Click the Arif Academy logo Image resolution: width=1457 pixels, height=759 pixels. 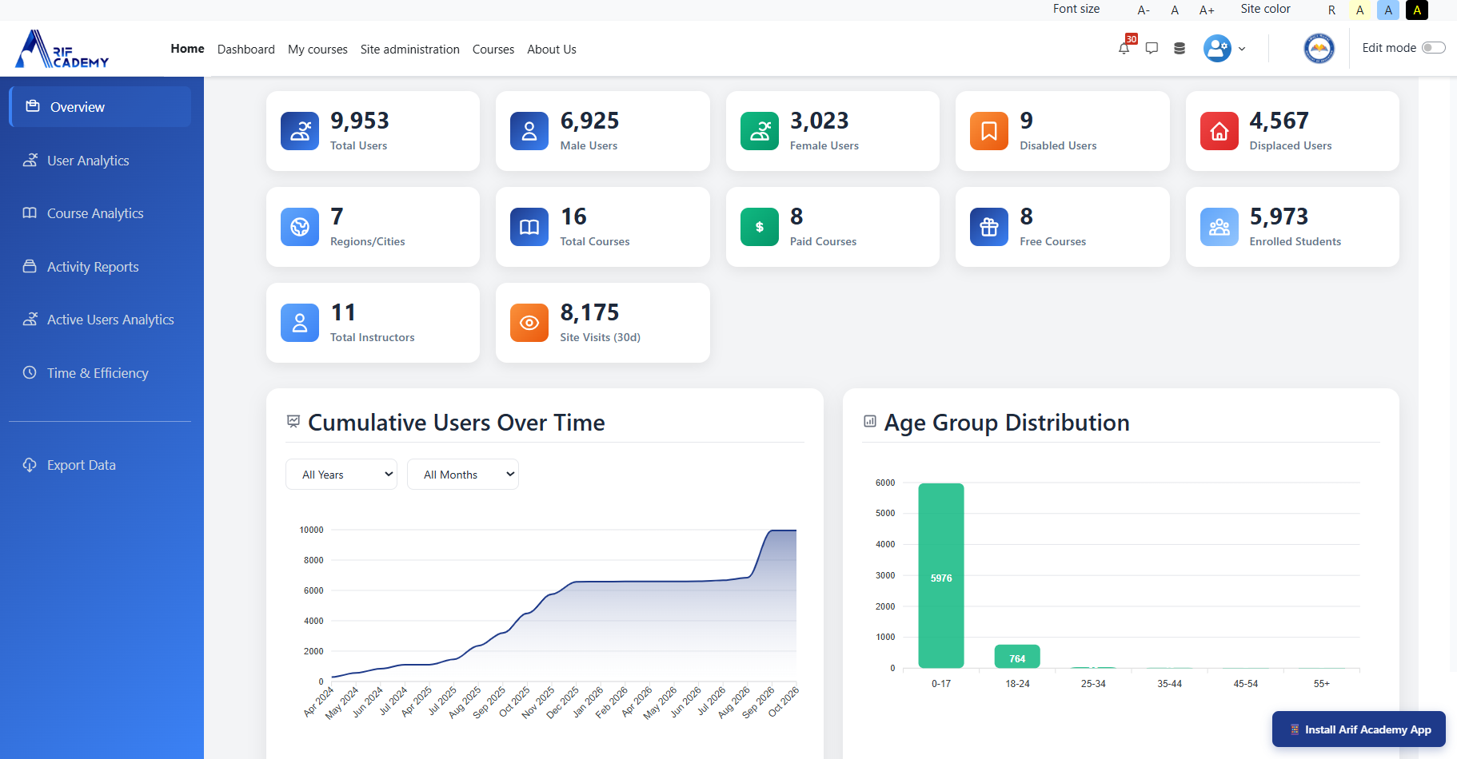[62, 50]
